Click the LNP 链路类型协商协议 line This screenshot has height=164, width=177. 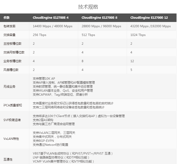[x=61, y=157]
